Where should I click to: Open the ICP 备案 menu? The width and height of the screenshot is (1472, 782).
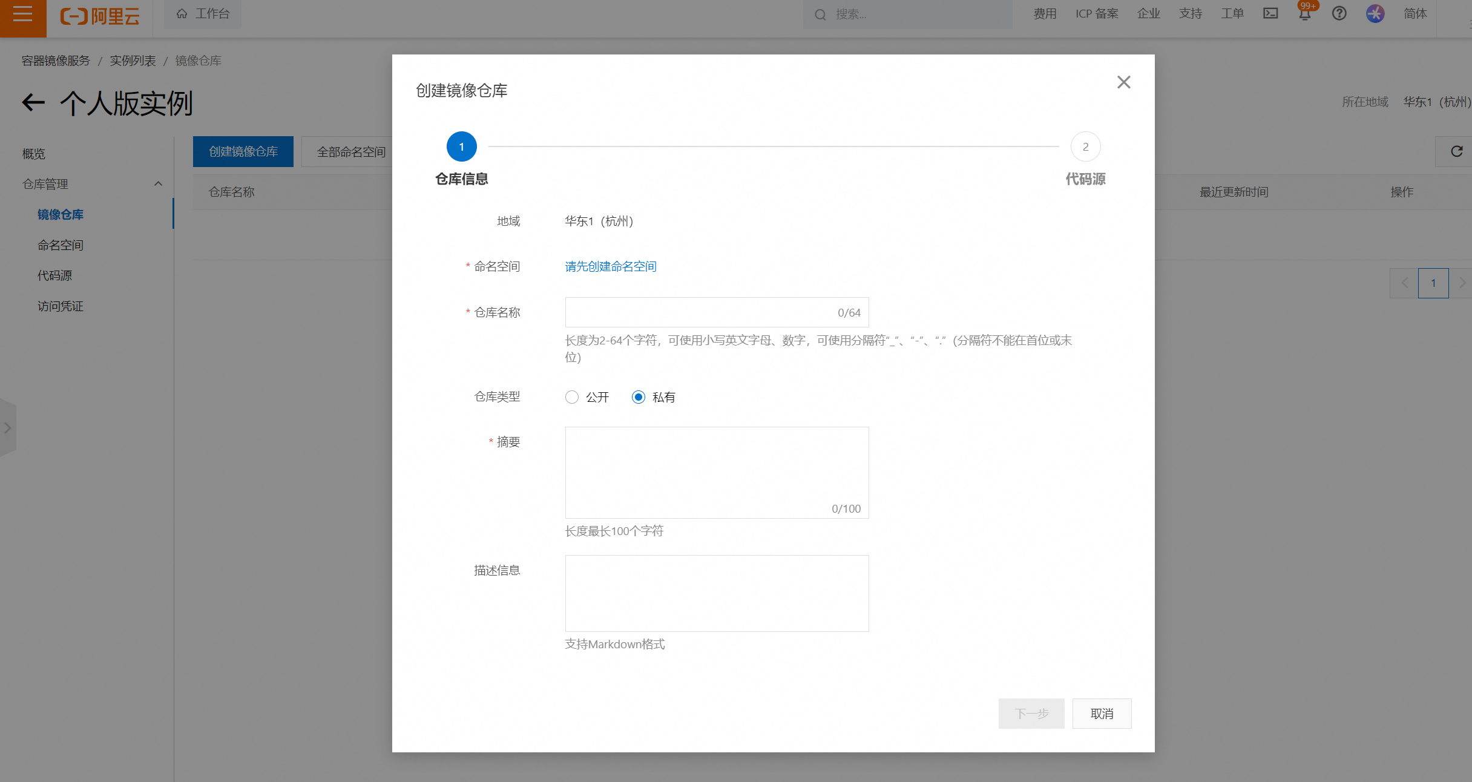tap(1097, 14)
